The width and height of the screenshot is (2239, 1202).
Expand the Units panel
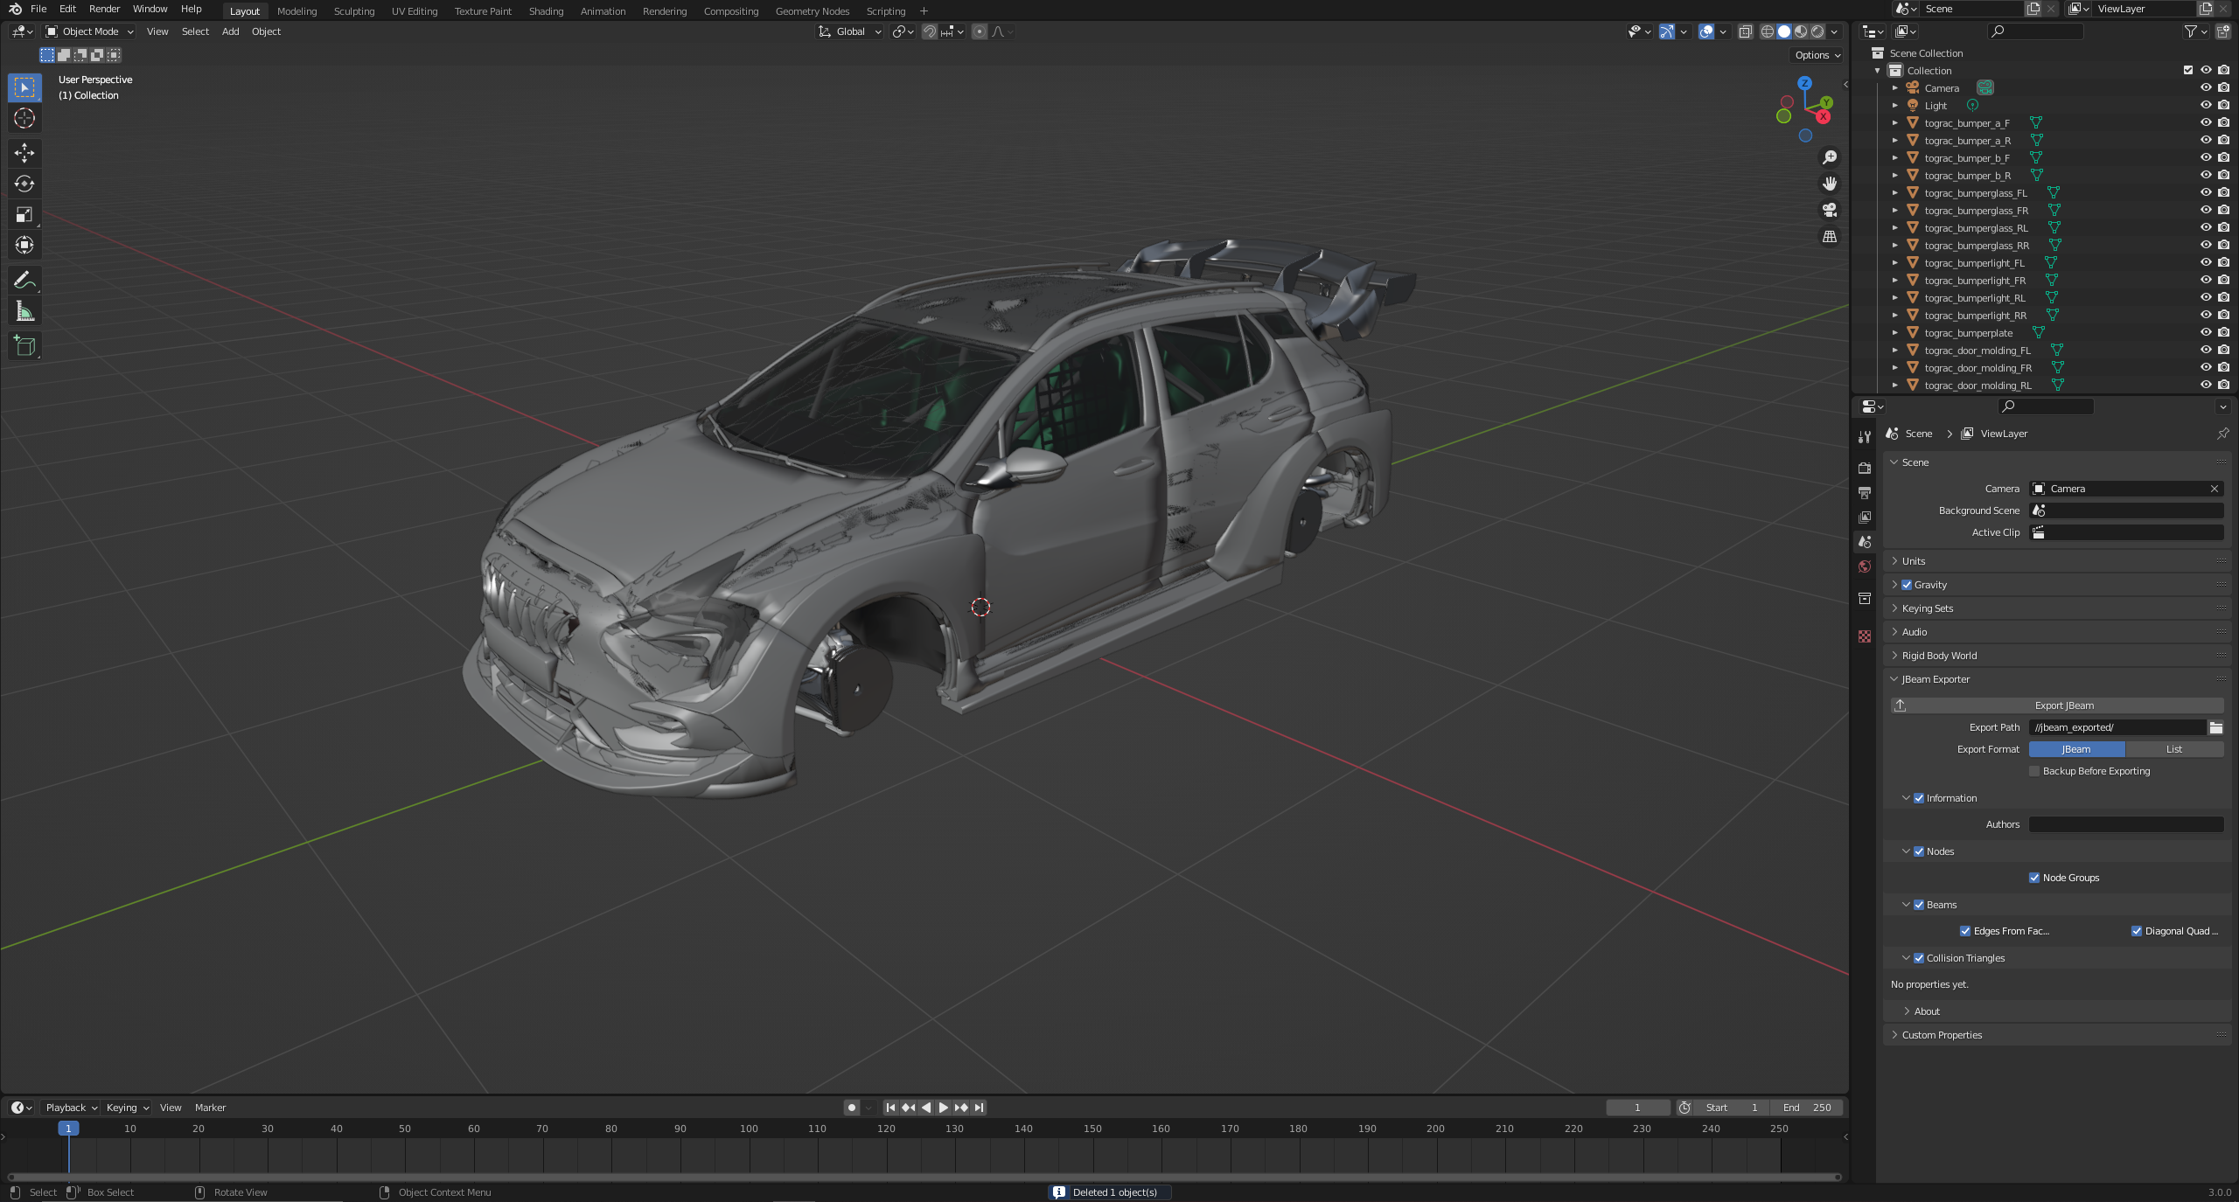pos(1915,560)
